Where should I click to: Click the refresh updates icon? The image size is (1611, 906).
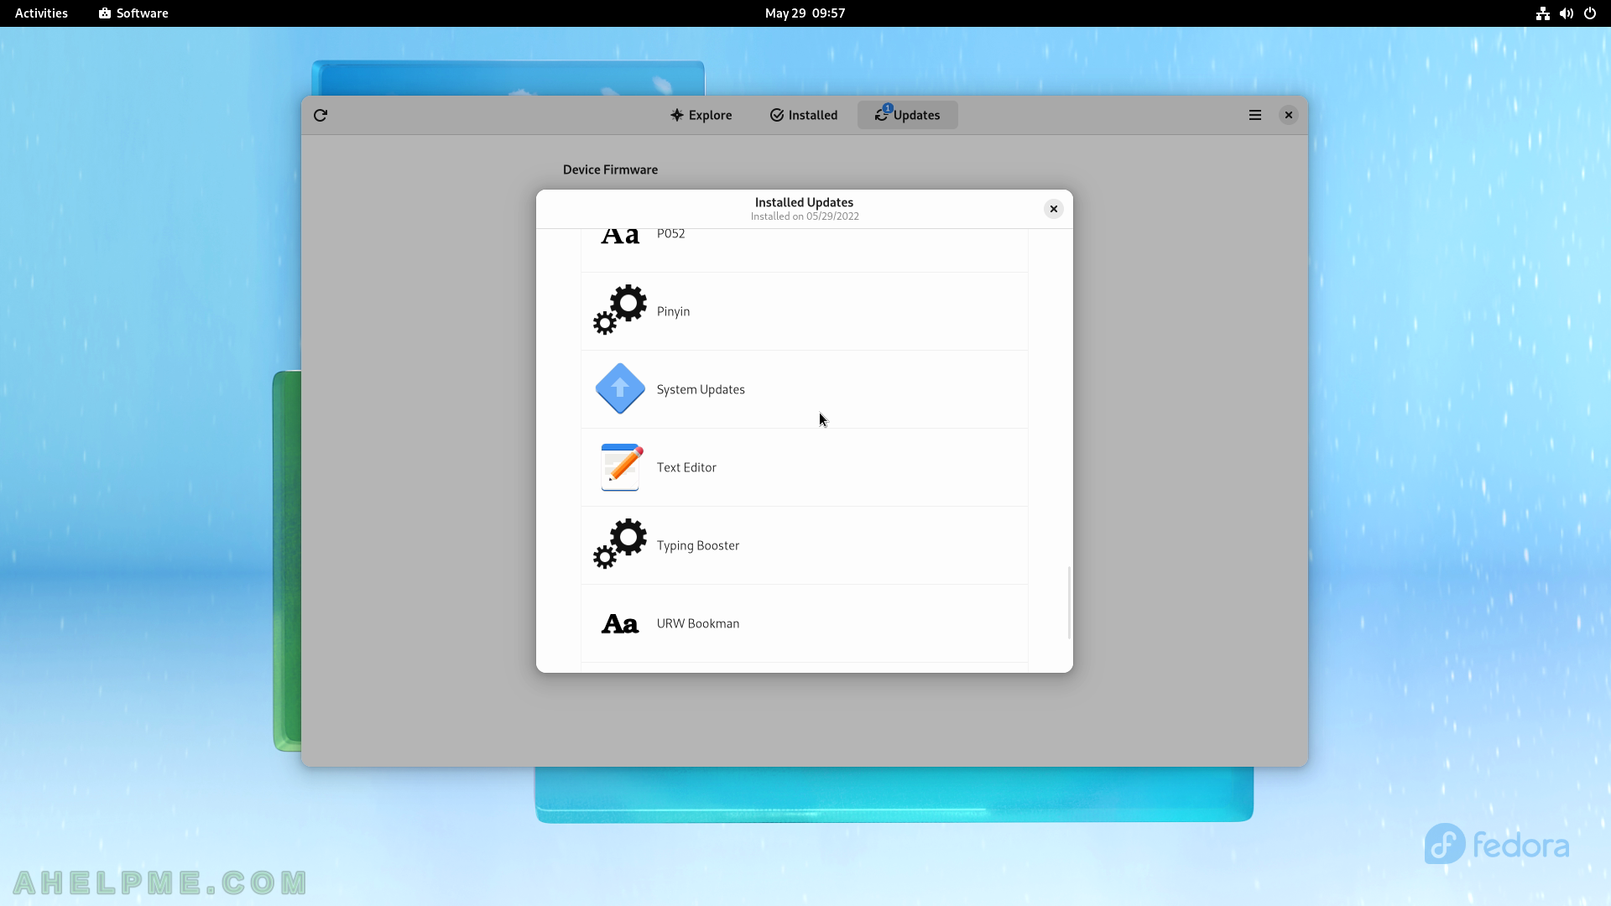[x=321, y=115]
